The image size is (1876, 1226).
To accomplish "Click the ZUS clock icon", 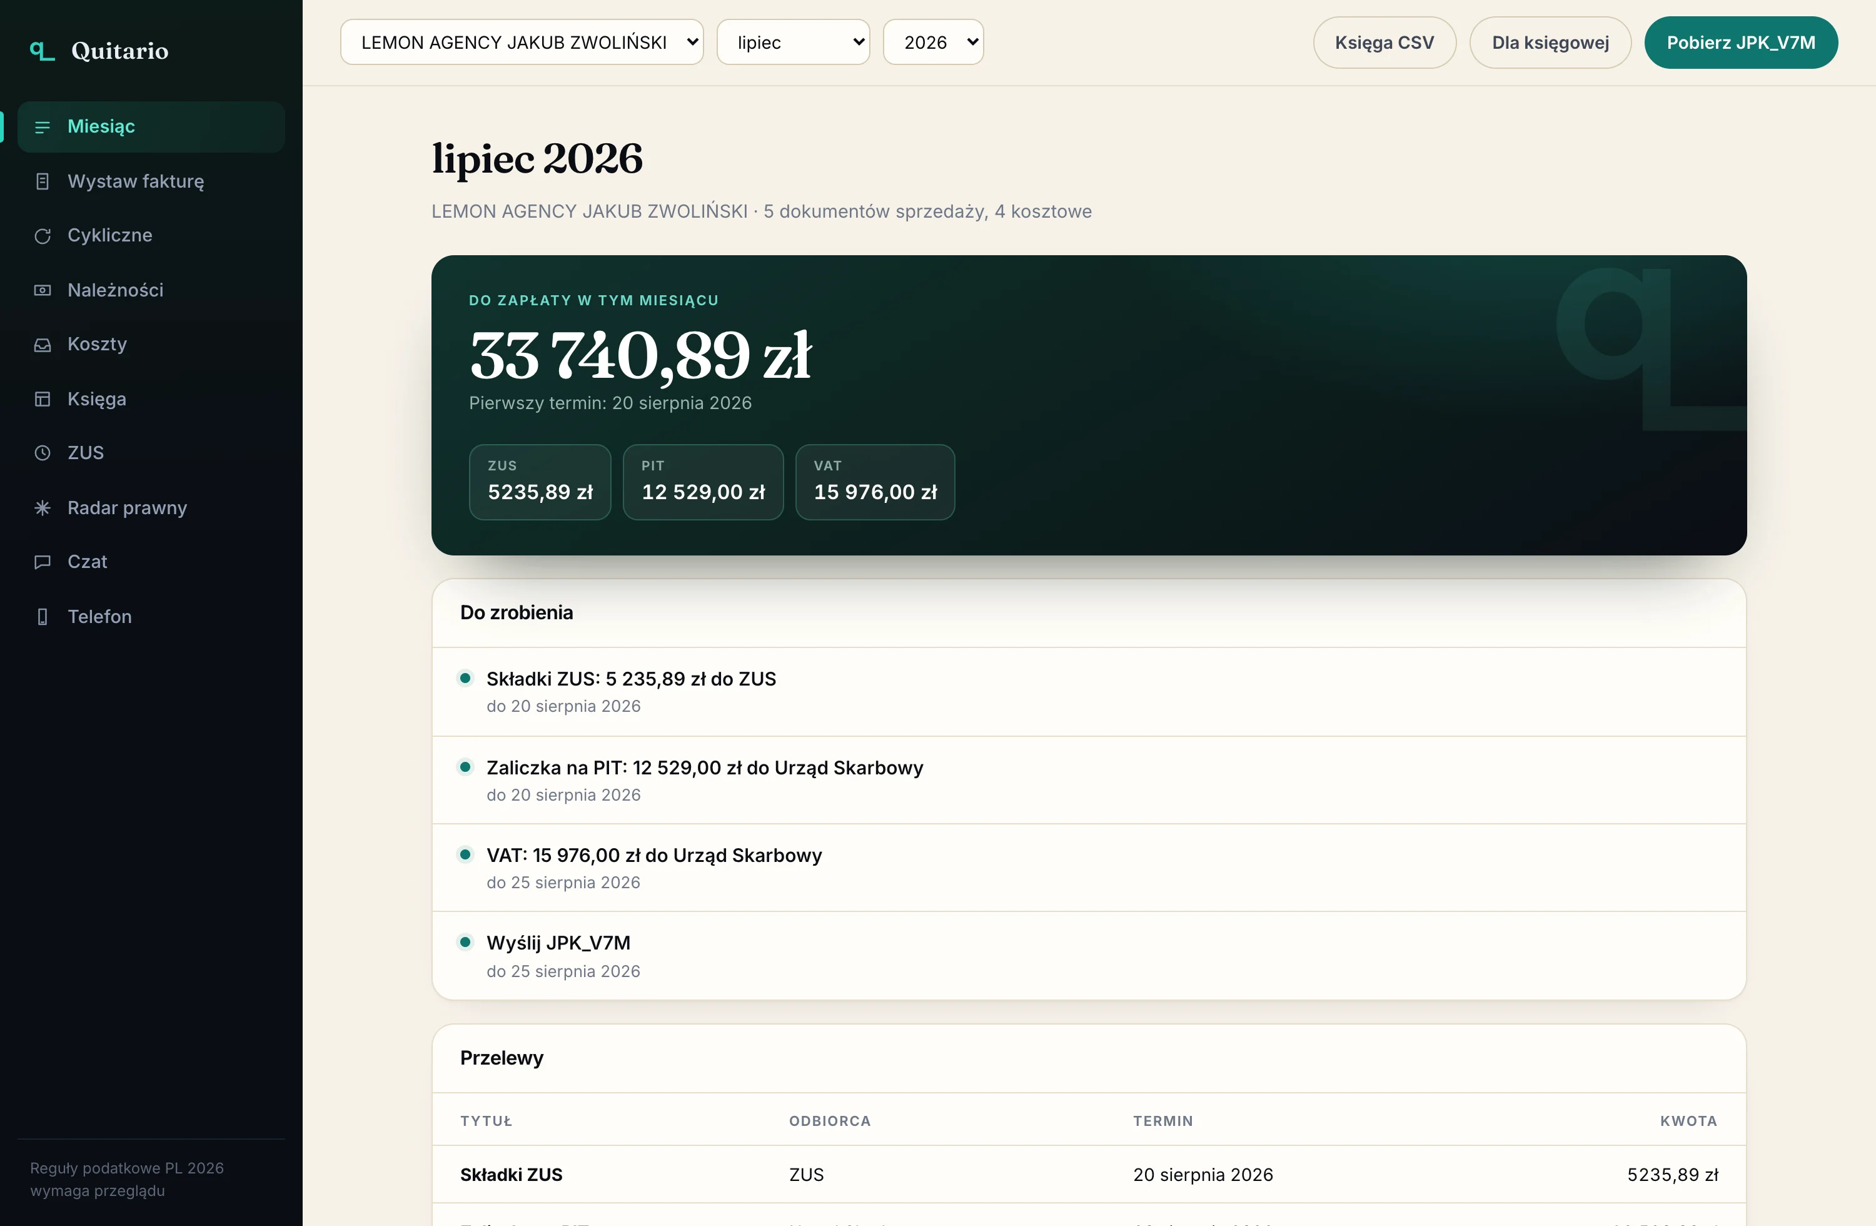I will tap(43, 452).
